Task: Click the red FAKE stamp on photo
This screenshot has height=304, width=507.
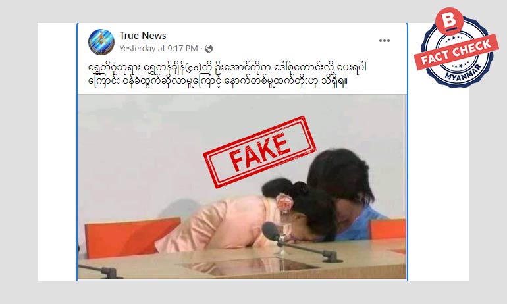Action: pyautogui.click(x=259, y=152)
